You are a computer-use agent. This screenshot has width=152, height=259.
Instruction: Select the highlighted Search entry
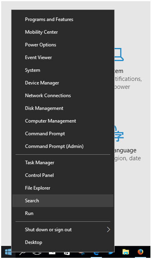(63, 201)
